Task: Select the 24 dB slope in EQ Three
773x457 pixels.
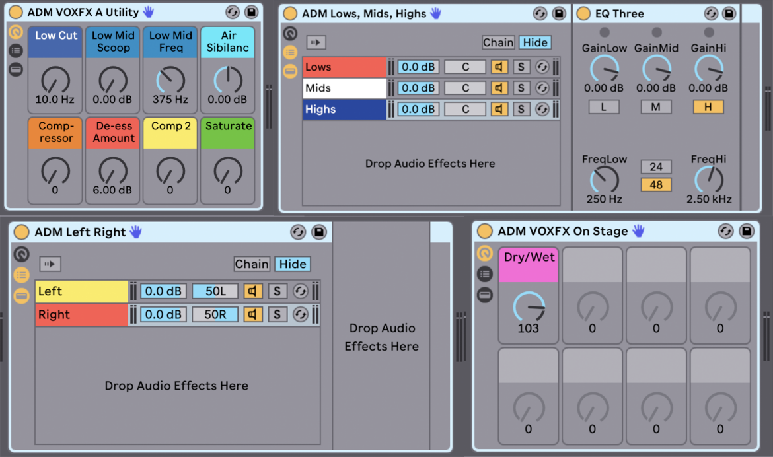Action: 655,166
